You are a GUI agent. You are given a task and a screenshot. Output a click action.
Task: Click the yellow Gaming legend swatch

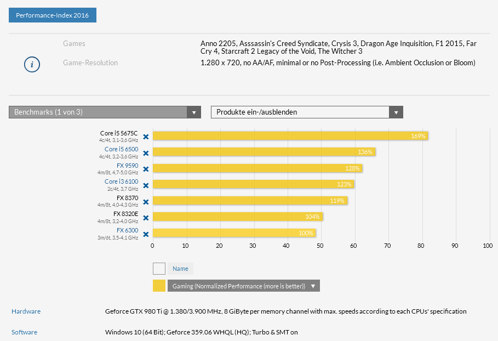[x=159, y=286]
